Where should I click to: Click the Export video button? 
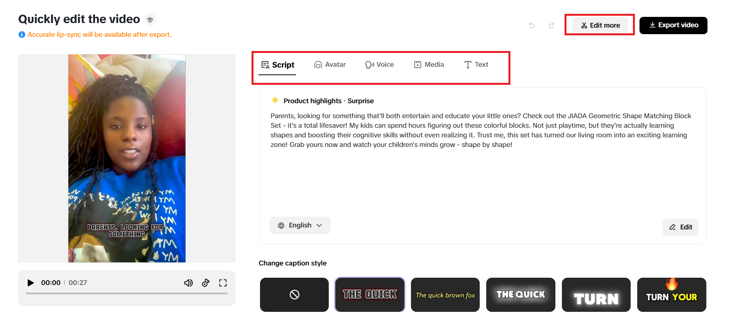(673, 25)
